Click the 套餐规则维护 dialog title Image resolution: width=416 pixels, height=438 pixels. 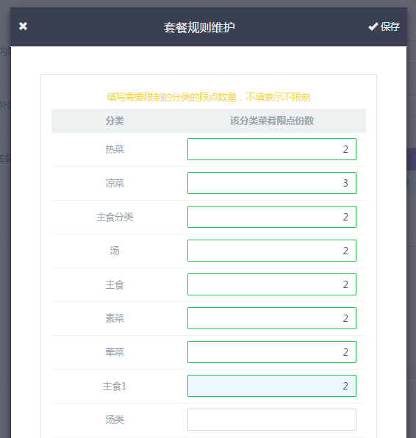[x=199, y=27]
